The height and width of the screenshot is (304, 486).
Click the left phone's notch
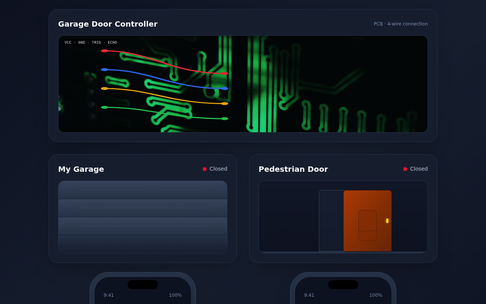[143, 285]
